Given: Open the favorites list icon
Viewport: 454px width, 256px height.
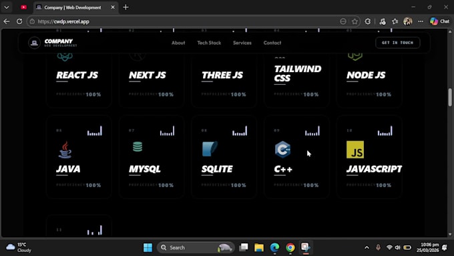Looking at the screenshot, I should [395, 21].
